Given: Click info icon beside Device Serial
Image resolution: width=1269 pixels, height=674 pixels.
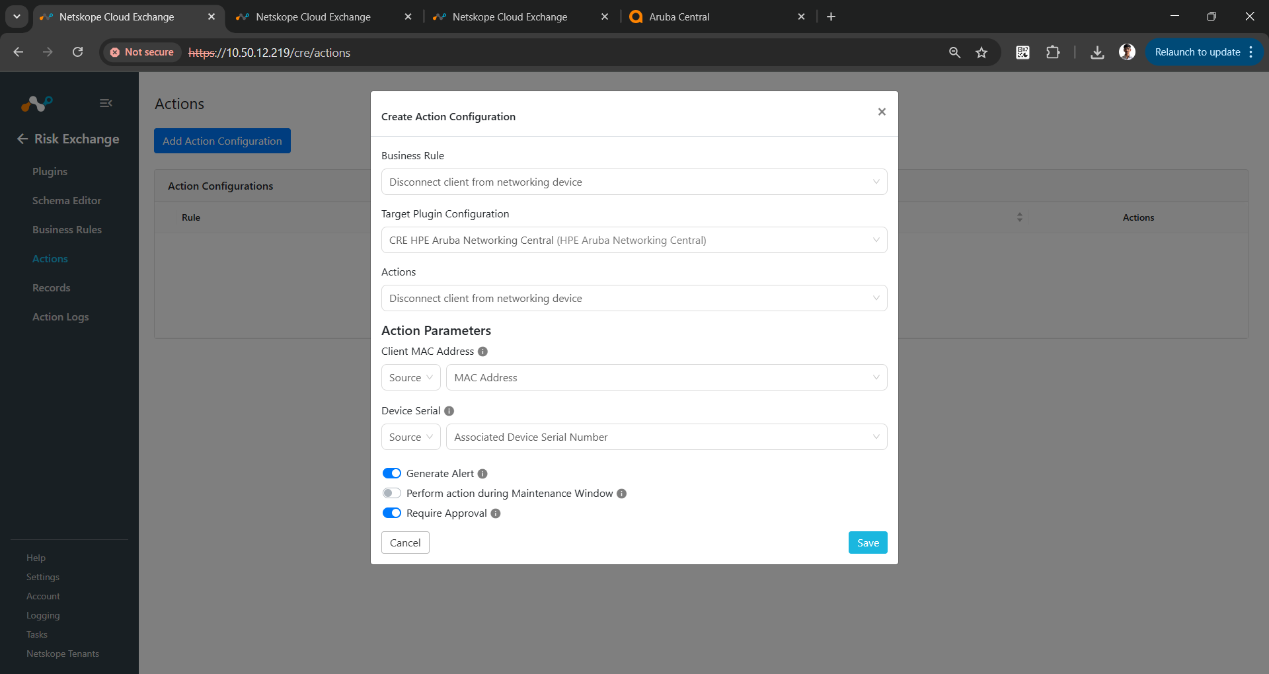Looking at the screenshot, I should point(449,411).
